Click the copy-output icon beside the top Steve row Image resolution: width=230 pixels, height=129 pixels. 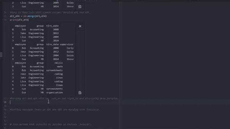click(80, 6)
